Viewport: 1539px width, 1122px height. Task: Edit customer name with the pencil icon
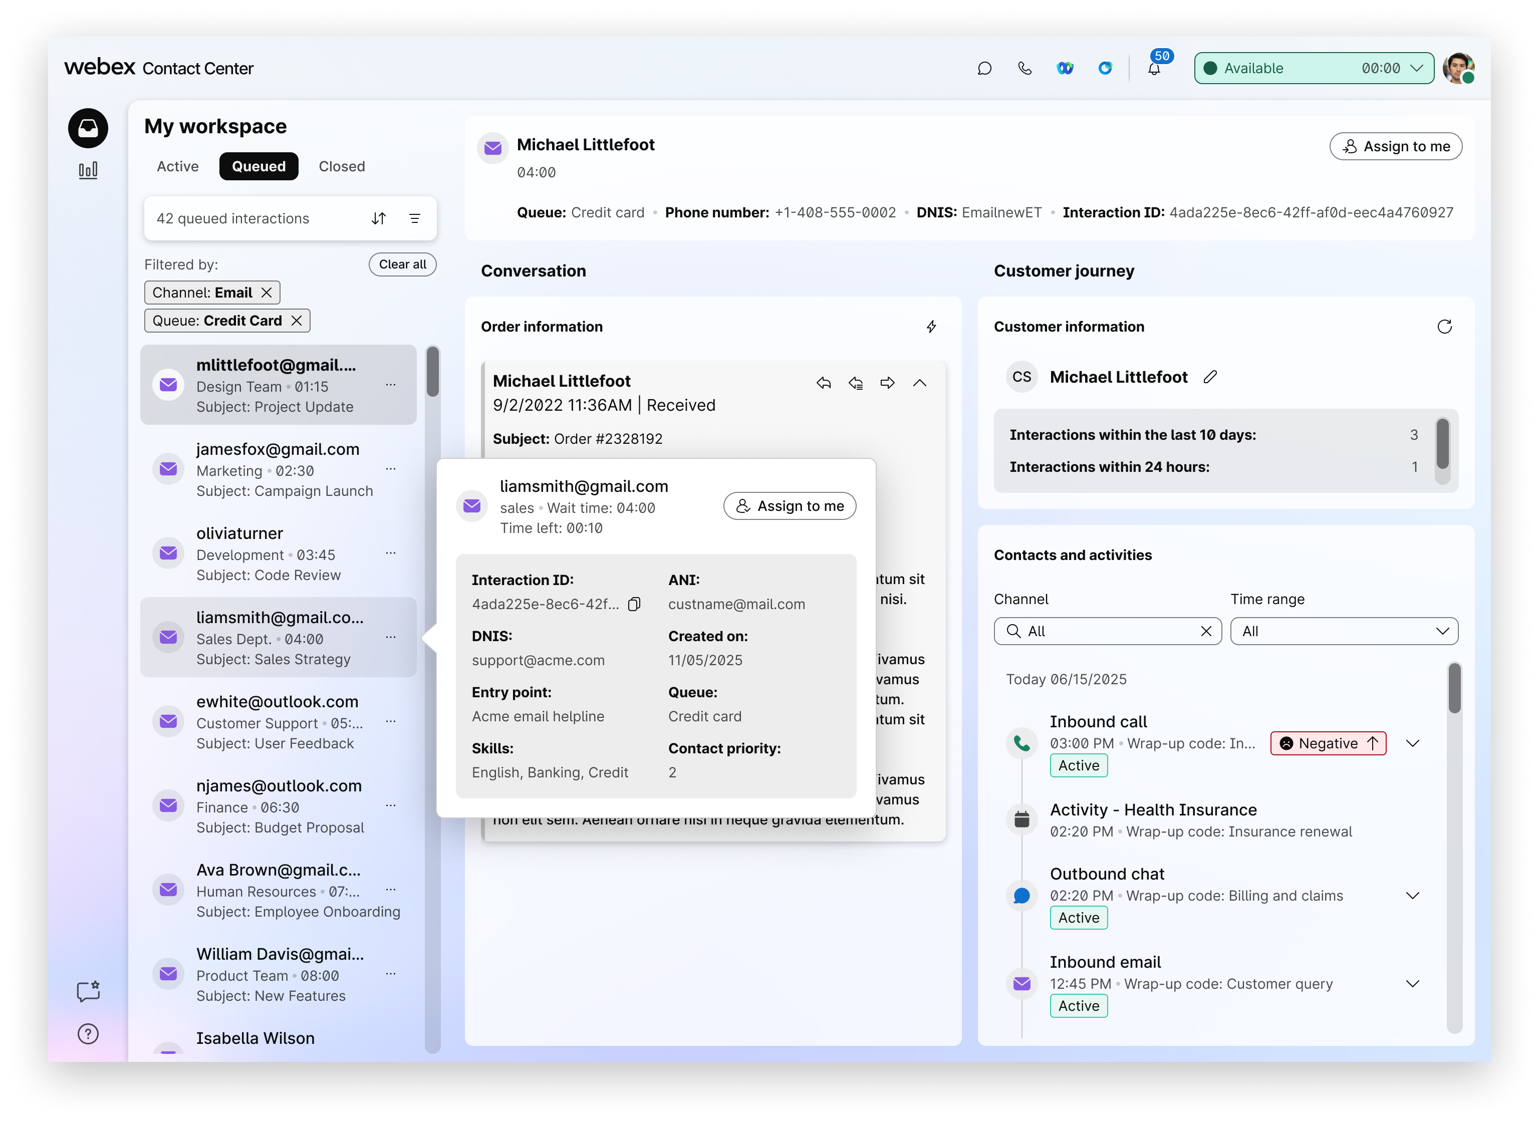point(1210,377)
